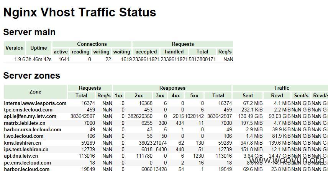
Task: Click received value 39.9 KiB
Action: point(281,129)
